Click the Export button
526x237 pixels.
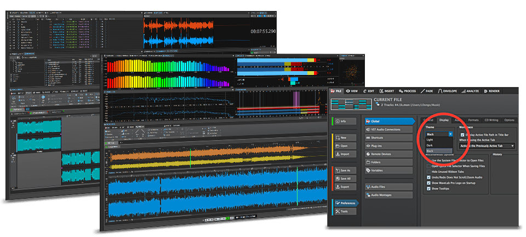[x=346, y=187]
